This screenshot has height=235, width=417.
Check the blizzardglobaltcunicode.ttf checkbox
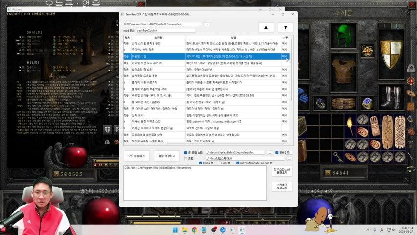(238, 163)
